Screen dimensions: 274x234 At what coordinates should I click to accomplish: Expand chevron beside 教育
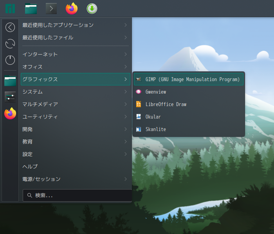pos(126,142)
